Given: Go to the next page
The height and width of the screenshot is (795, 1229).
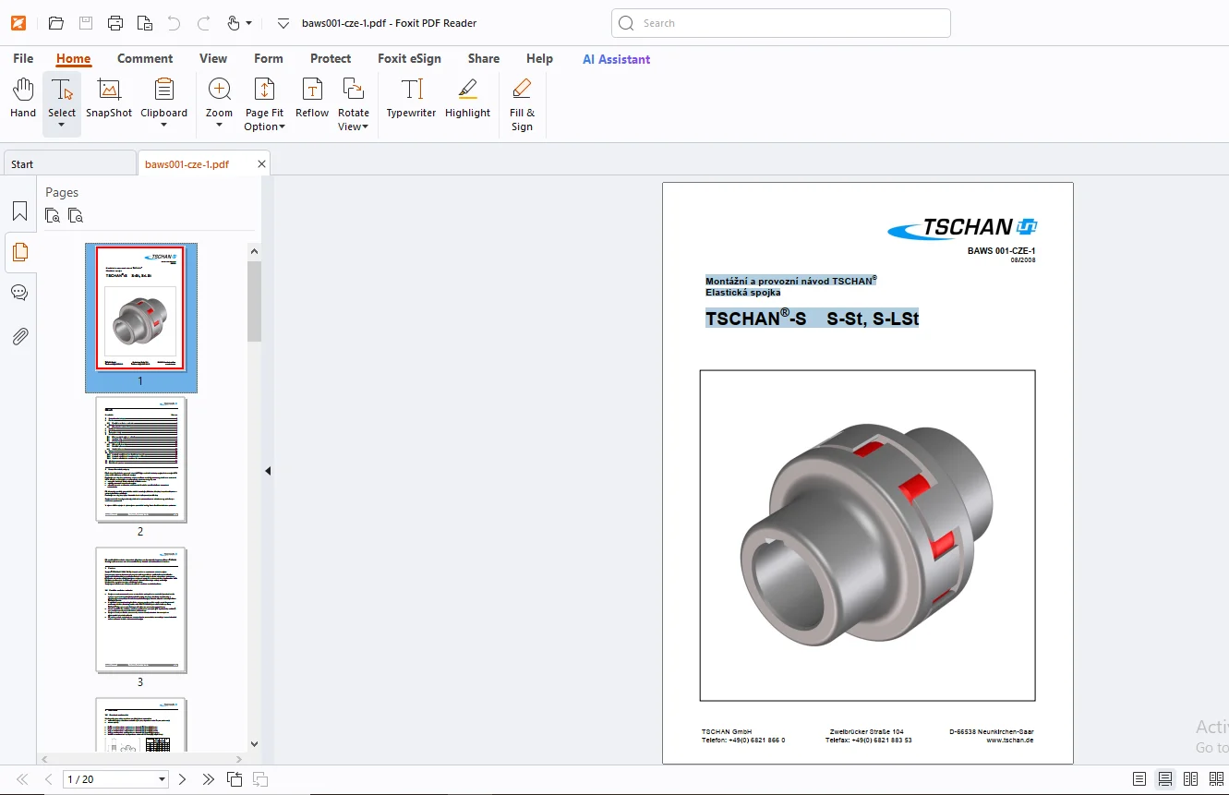Looking at the screenshot, I should tap(182, 779).
